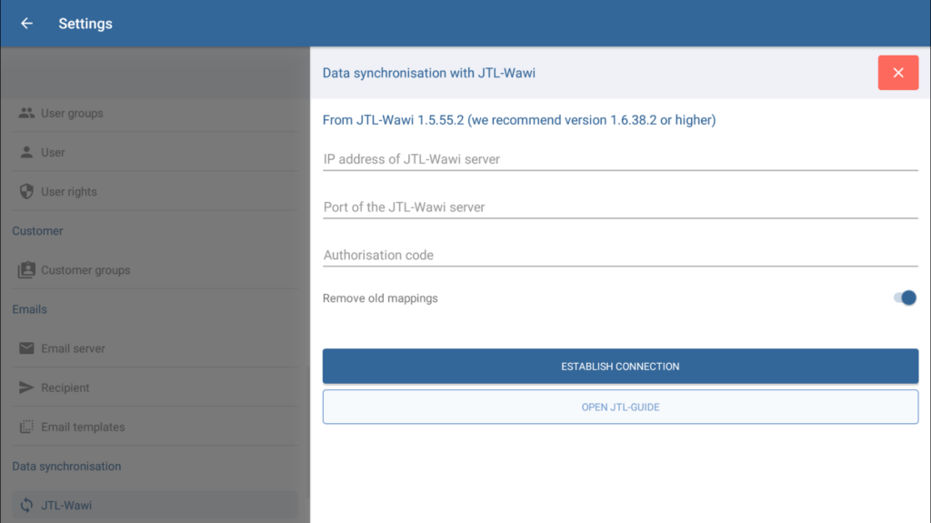The image size is (931, 523).
Task: Disable the Remove old mappings switch
Action: tap(905, 298)
